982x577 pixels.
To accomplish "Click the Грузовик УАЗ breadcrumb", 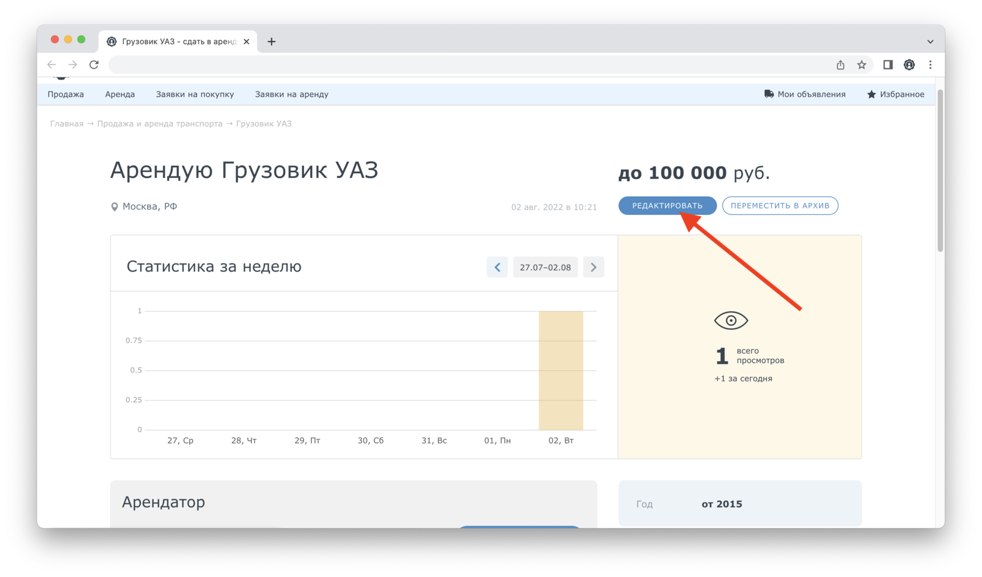I will 264,124.
